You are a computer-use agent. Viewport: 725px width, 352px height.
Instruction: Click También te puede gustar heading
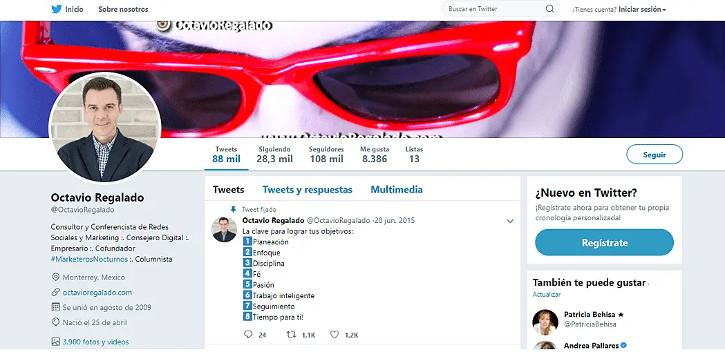coord(589,283)
